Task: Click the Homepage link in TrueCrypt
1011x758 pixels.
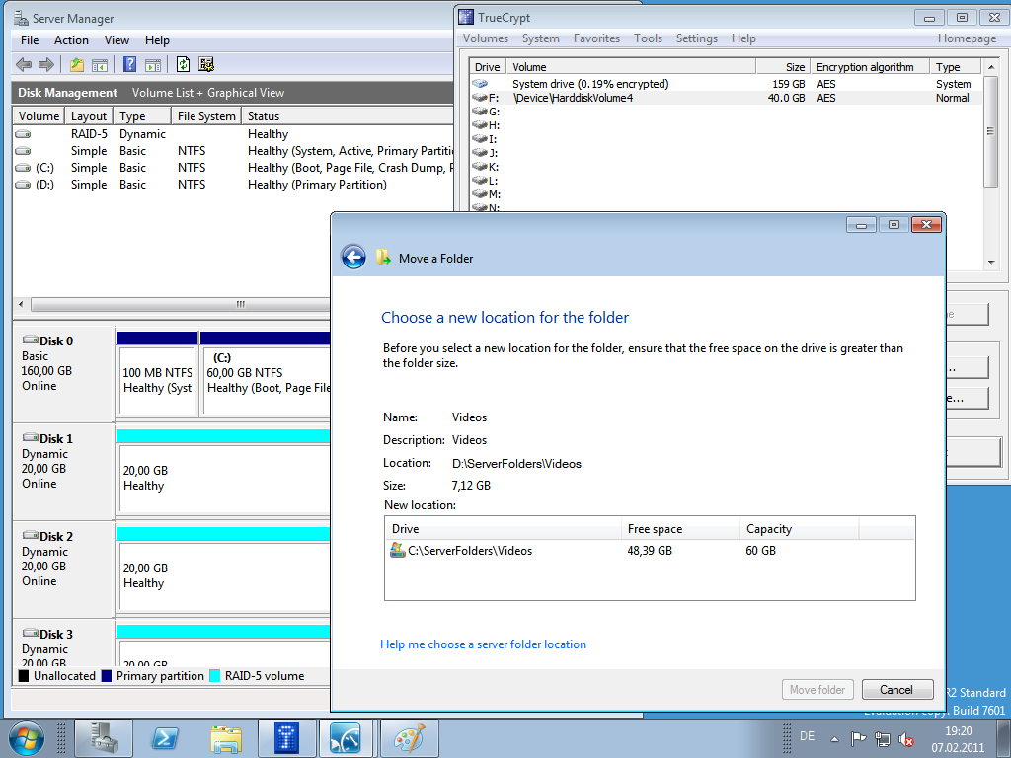Action: pyautogui.click(x=967, y=38)
